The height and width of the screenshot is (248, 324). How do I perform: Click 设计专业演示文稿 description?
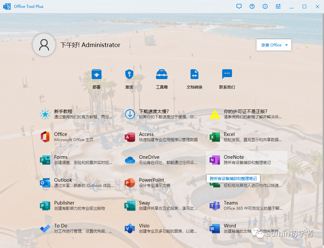[x=155, y=186]
